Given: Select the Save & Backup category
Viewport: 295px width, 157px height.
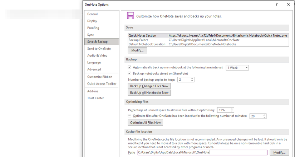Looking at the screenshot, I should click(102, 42).
